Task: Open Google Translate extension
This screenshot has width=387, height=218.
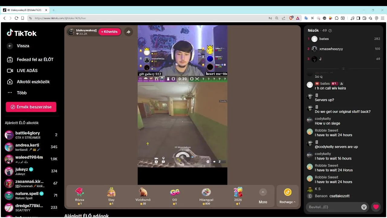Action: [x=306, y=18]
